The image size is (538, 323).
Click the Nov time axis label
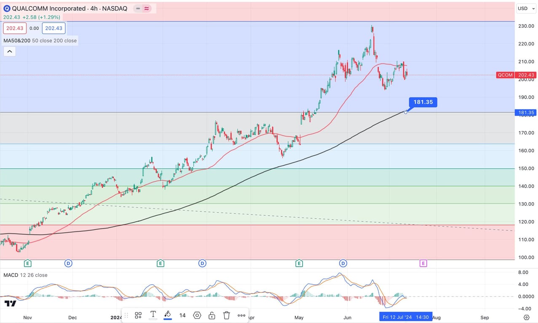pyautogui.click(x=27, y=318)
